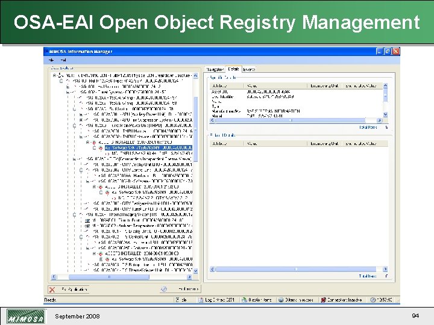The image size is (434, 325).
Task: Click the Ready text in the status bar
Action: coord(50,300)
